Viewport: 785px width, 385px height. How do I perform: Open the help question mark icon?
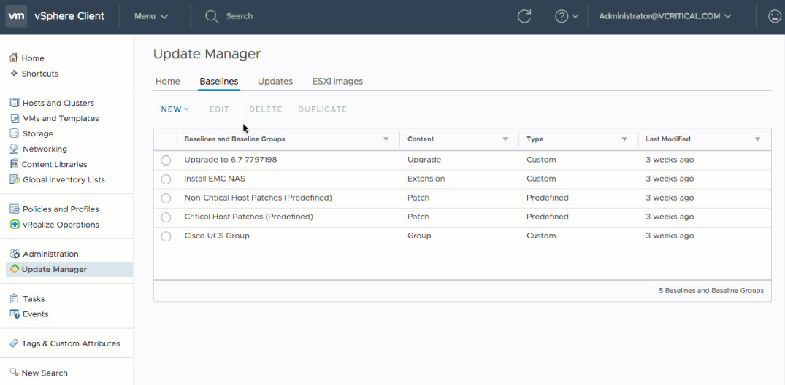click(x=562, y=16)
